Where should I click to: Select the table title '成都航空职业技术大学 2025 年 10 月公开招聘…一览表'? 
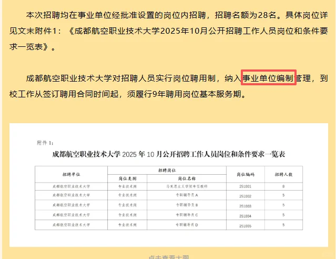(169, 154)
